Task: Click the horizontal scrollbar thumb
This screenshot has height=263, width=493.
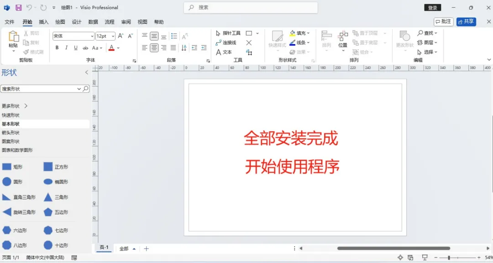Action: click(393, 248)
